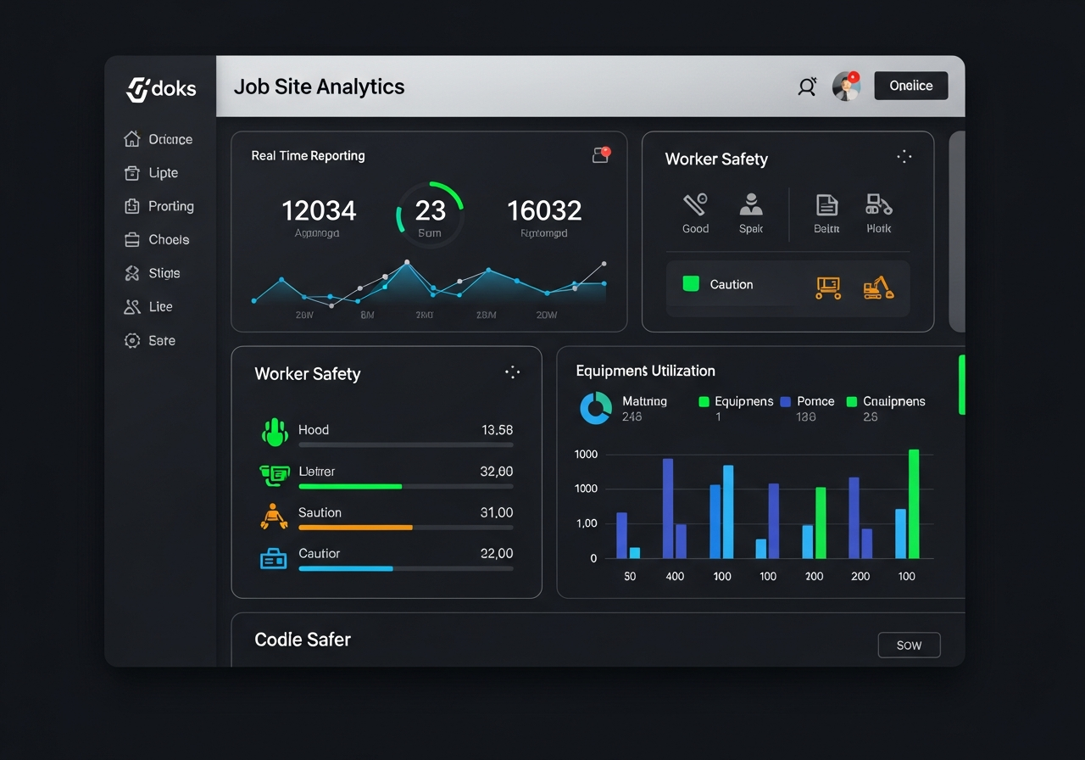
Task: Click the green square next to Caution
Action: [691, 284]
